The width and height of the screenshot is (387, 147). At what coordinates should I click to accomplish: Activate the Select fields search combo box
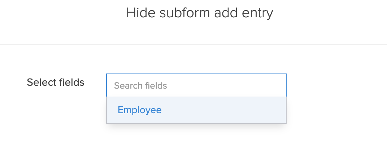pos(196,86)
